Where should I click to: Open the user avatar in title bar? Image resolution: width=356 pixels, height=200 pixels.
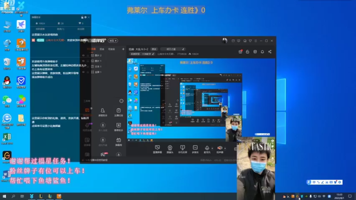[225, 40]
